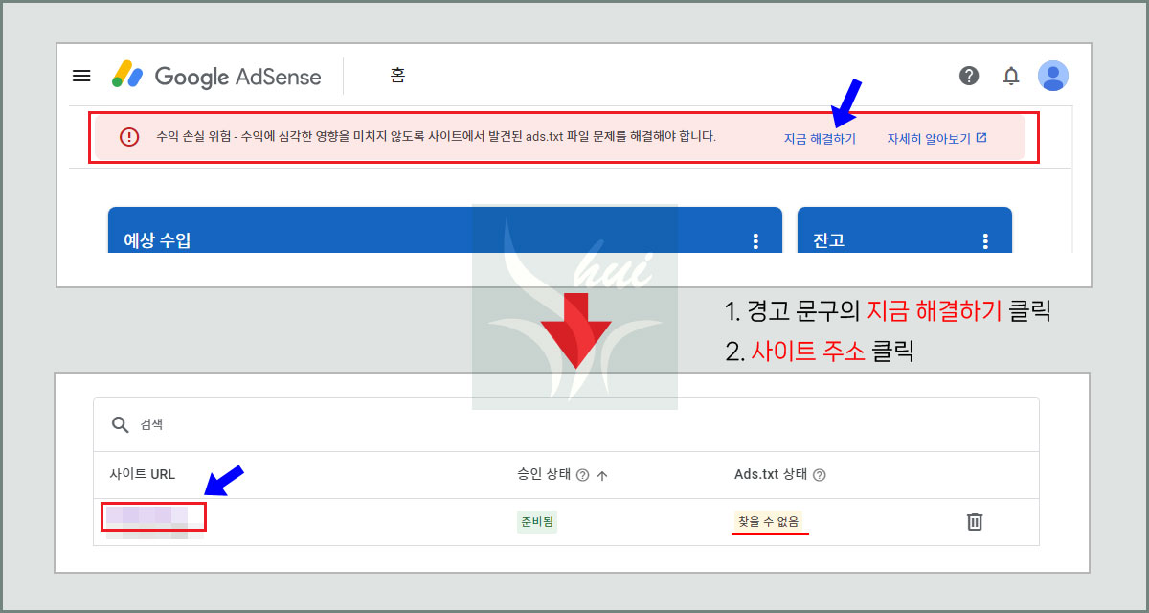Click the warning exclamation icon in the banner

point(129,137)
